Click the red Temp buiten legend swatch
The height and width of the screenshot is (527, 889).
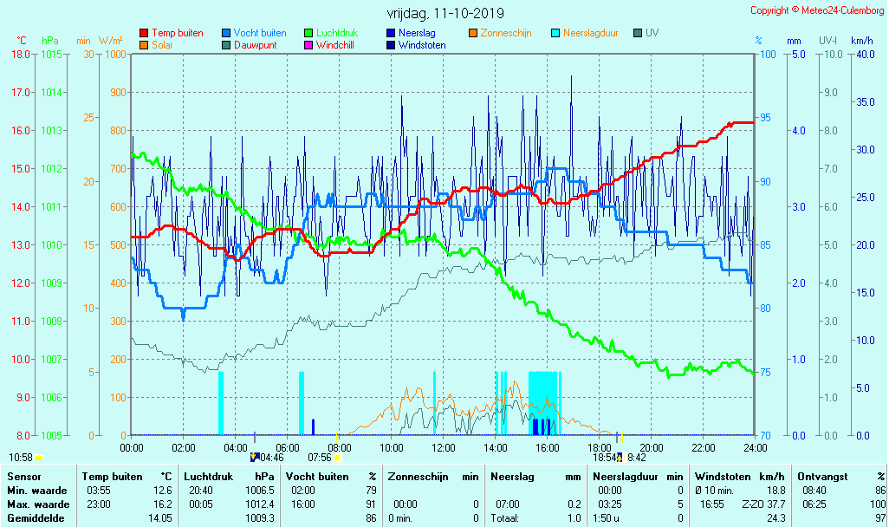(144, 33)
